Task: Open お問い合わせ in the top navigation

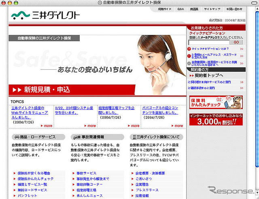Action: coord(234,9)
